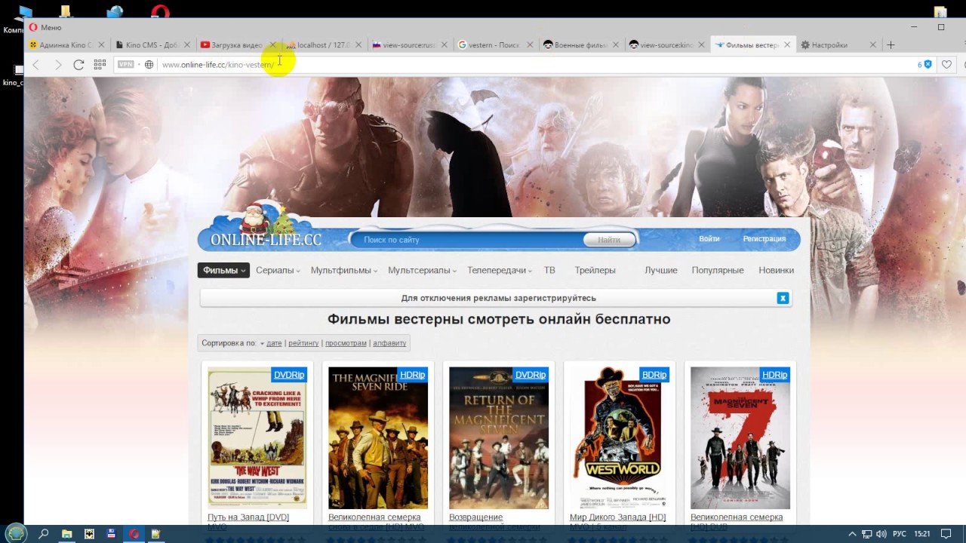Show hidden system tray icons

(x=852, y=534)
